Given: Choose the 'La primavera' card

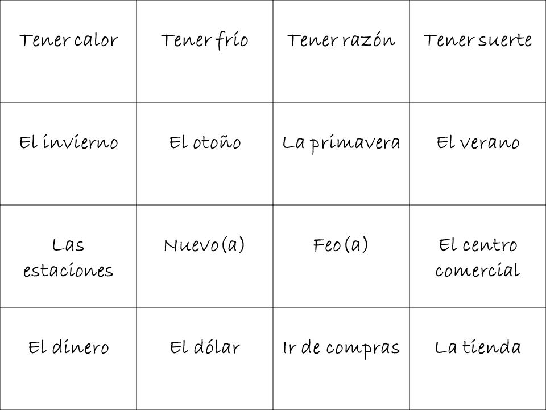Looking at the screenshot, I should (x=341, y=154).
